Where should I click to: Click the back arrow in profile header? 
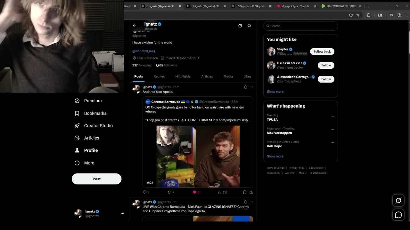coord(135,26)
